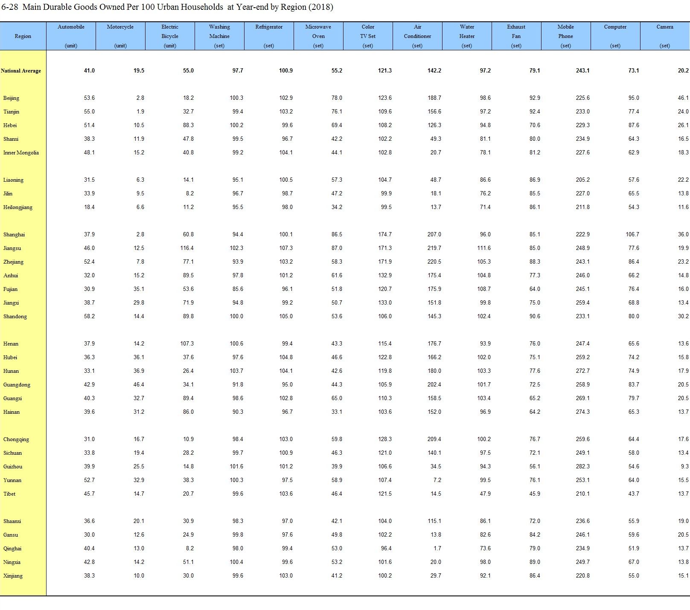
Task: Select the Region column header
Action: click(23, 36)
